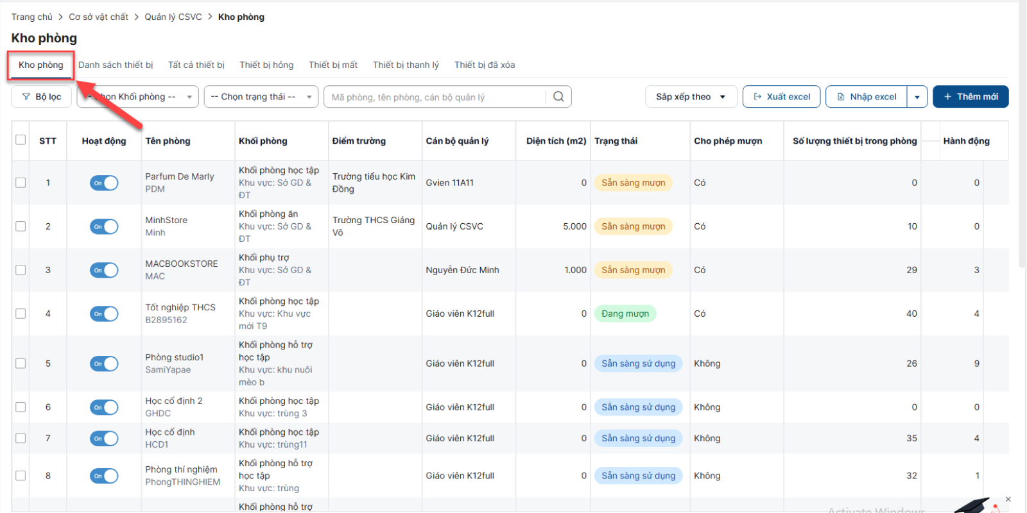Disable the MACBOOKSTORE room activity switch
This screenshot has width=1027, height=513.
104,270
